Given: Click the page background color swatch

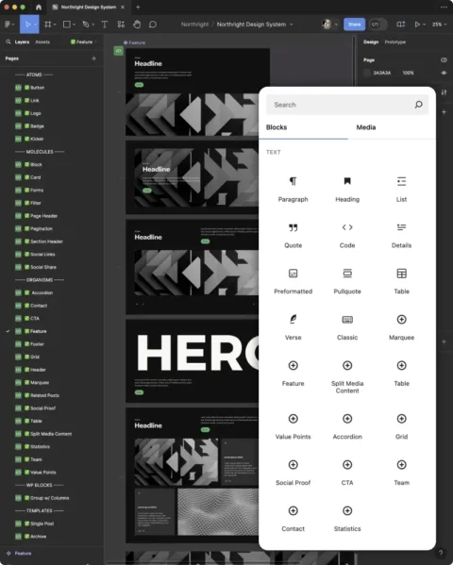Looking at the screenshot, I should pos(367,73).
